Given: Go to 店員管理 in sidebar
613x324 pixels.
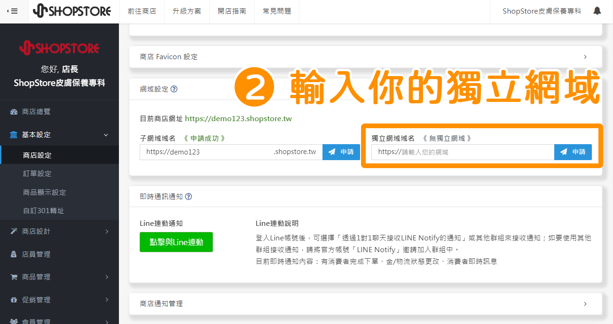Looking at the screenshot, I should click(59, 255).
